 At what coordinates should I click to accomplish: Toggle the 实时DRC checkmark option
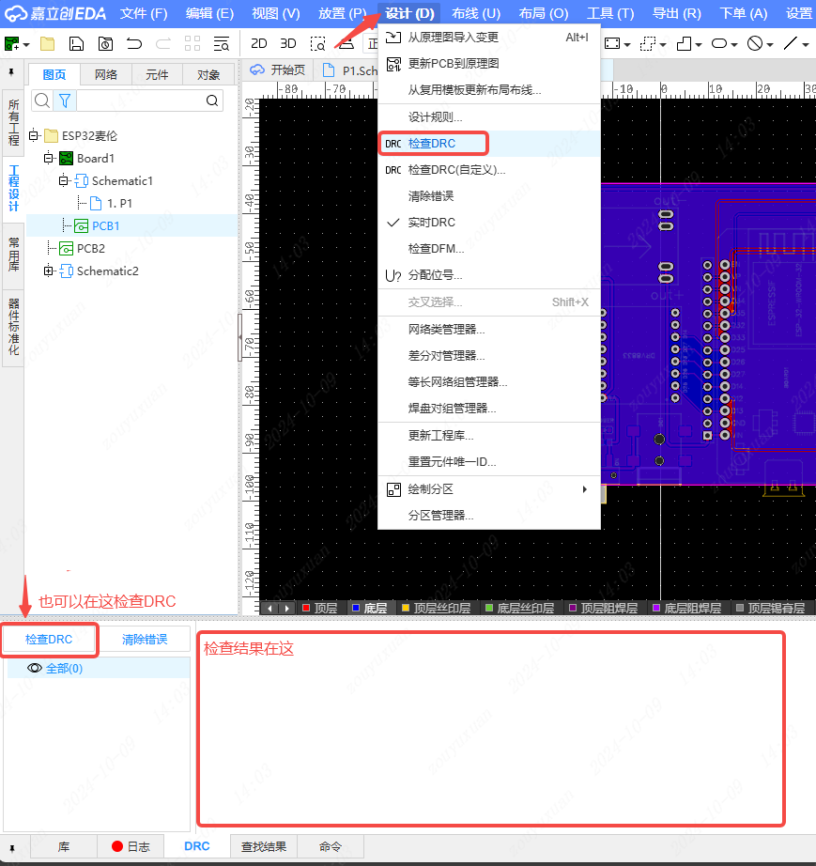(393, 223)
